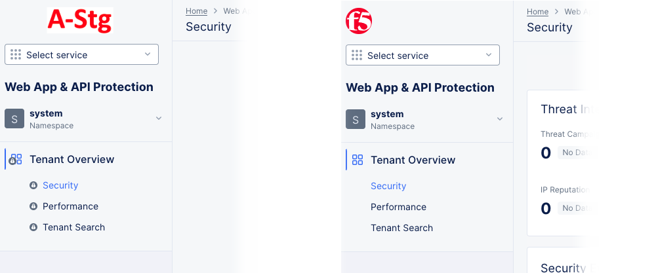The width and height of the screenshot is (656, 273).
Task: Open the Select service dropdown in left panel
Action: click(81, 55)
